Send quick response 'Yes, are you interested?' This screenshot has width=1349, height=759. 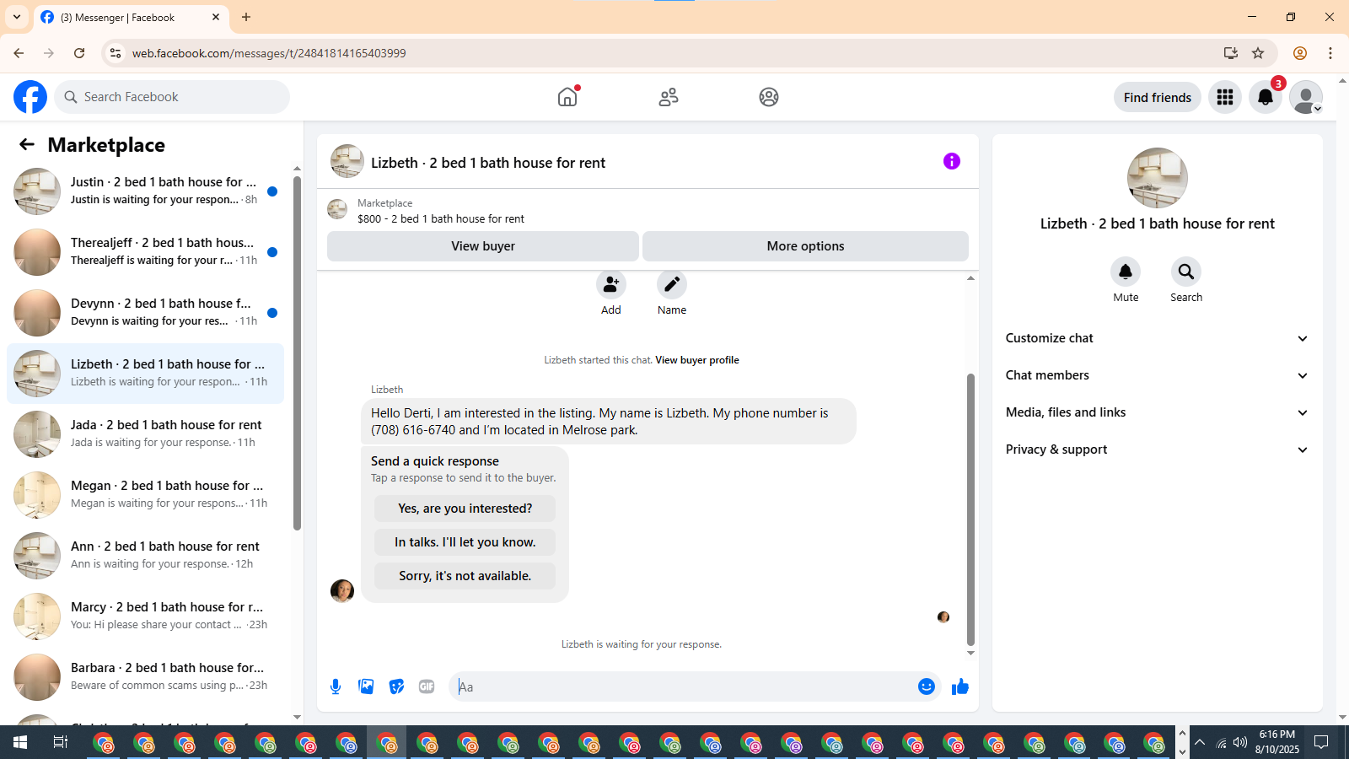point(465,509)
